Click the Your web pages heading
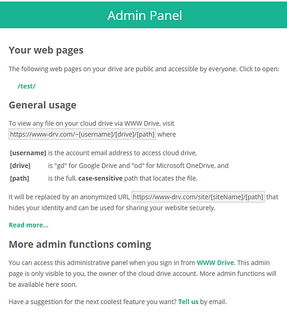 coord(46,50)
